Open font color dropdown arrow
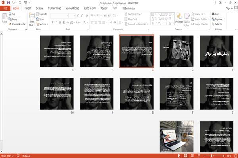The height and width of the screenshot is (158, 238). tap(88, 23)
